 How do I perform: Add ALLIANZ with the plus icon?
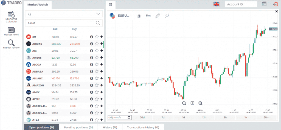[102, 78]
